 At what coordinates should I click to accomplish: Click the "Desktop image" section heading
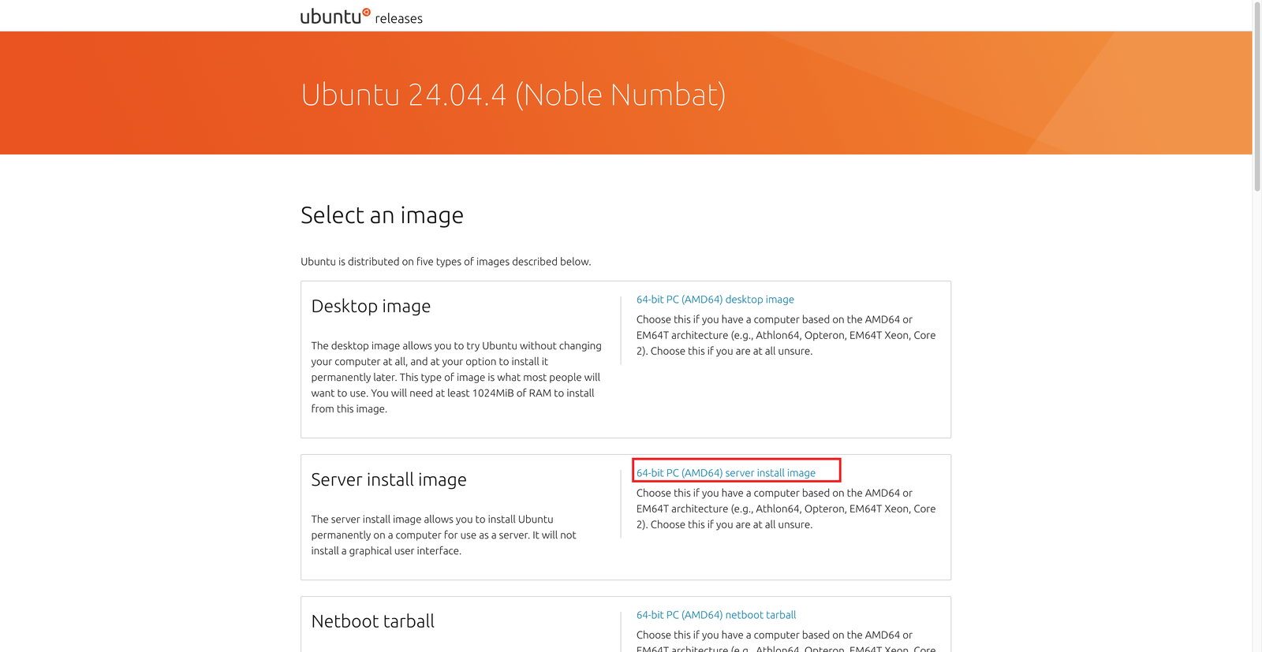click(371, 306)
